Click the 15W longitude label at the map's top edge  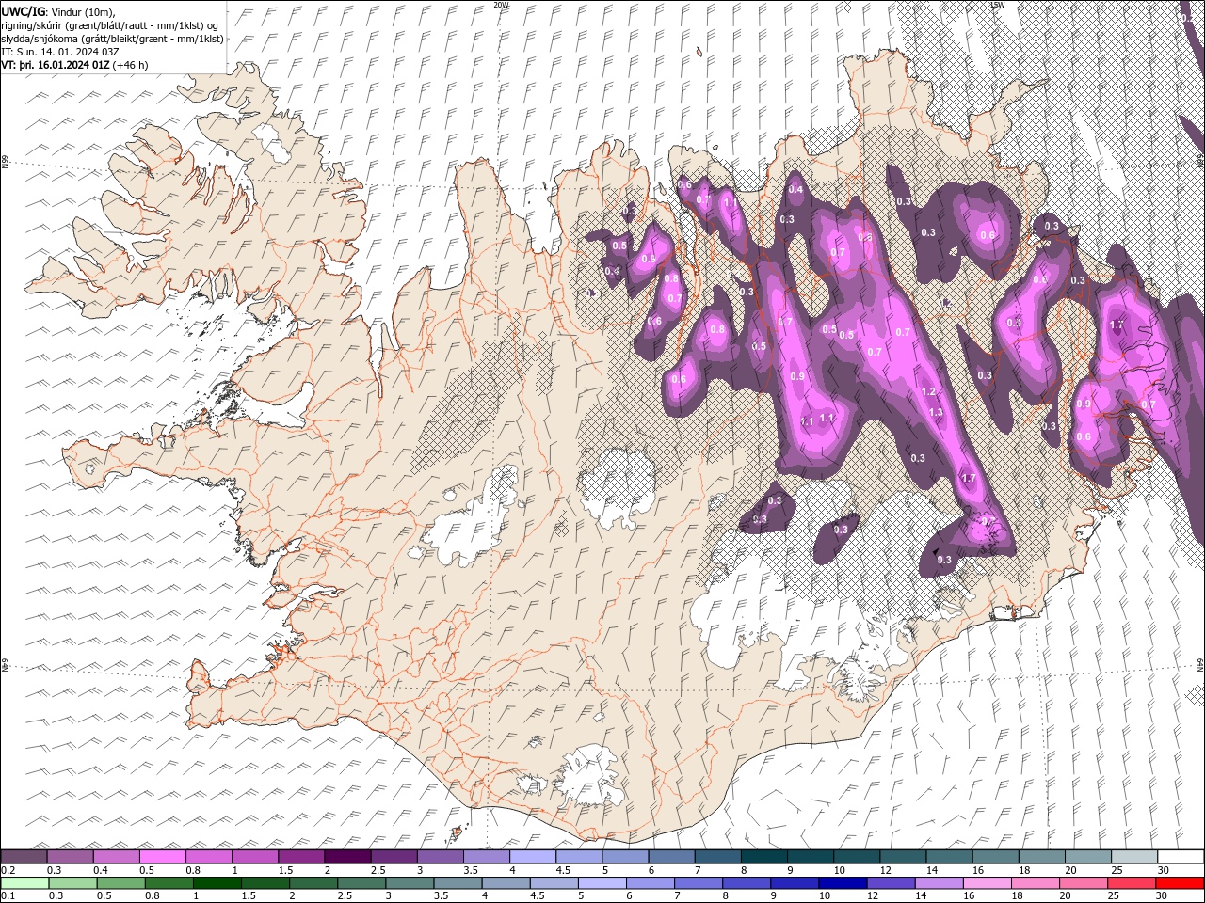997,5
